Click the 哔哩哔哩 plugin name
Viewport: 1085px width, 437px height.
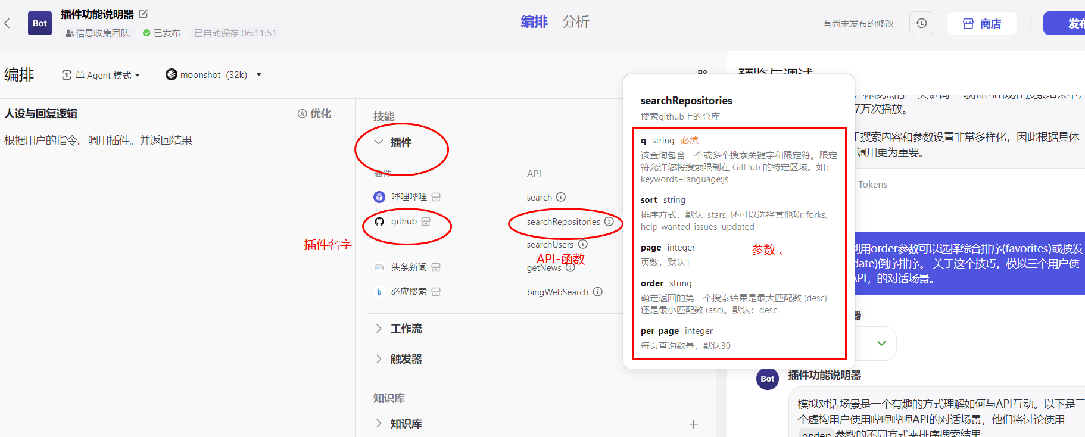[x=409, y=197]
